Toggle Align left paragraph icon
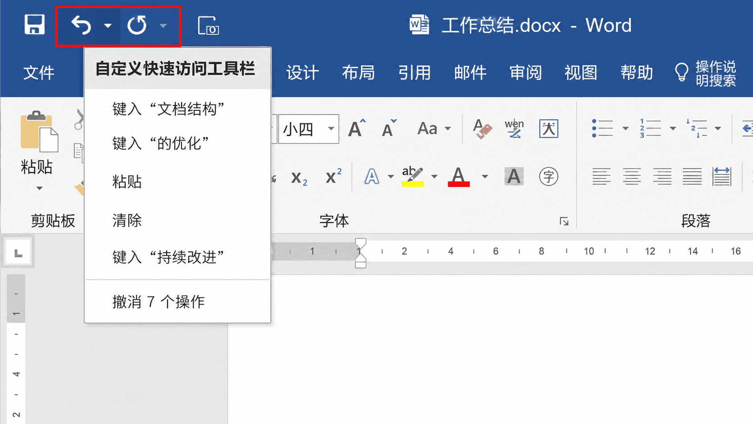 (x=601, y=177)
